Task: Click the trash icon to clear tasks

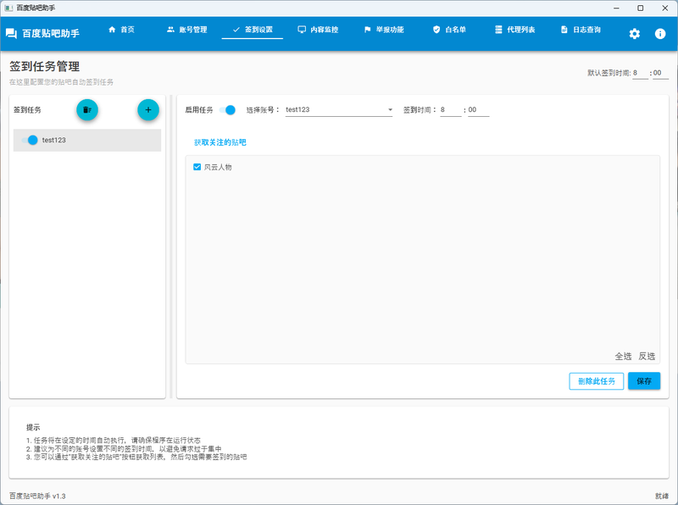Action: [x=87, y=110]
